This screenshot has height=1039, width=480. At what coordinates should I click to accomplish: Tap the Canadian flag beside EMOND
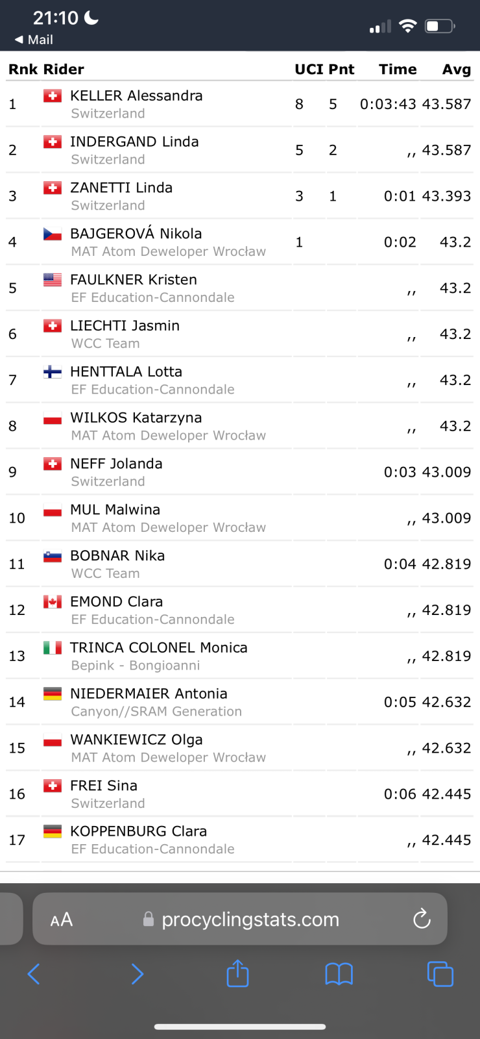click(x=53, y=602)
